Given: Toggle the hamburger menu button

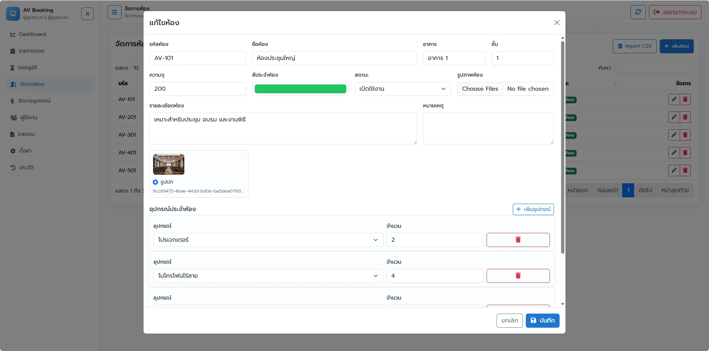Looking at the screenshot, I should (x=115, y=12).
